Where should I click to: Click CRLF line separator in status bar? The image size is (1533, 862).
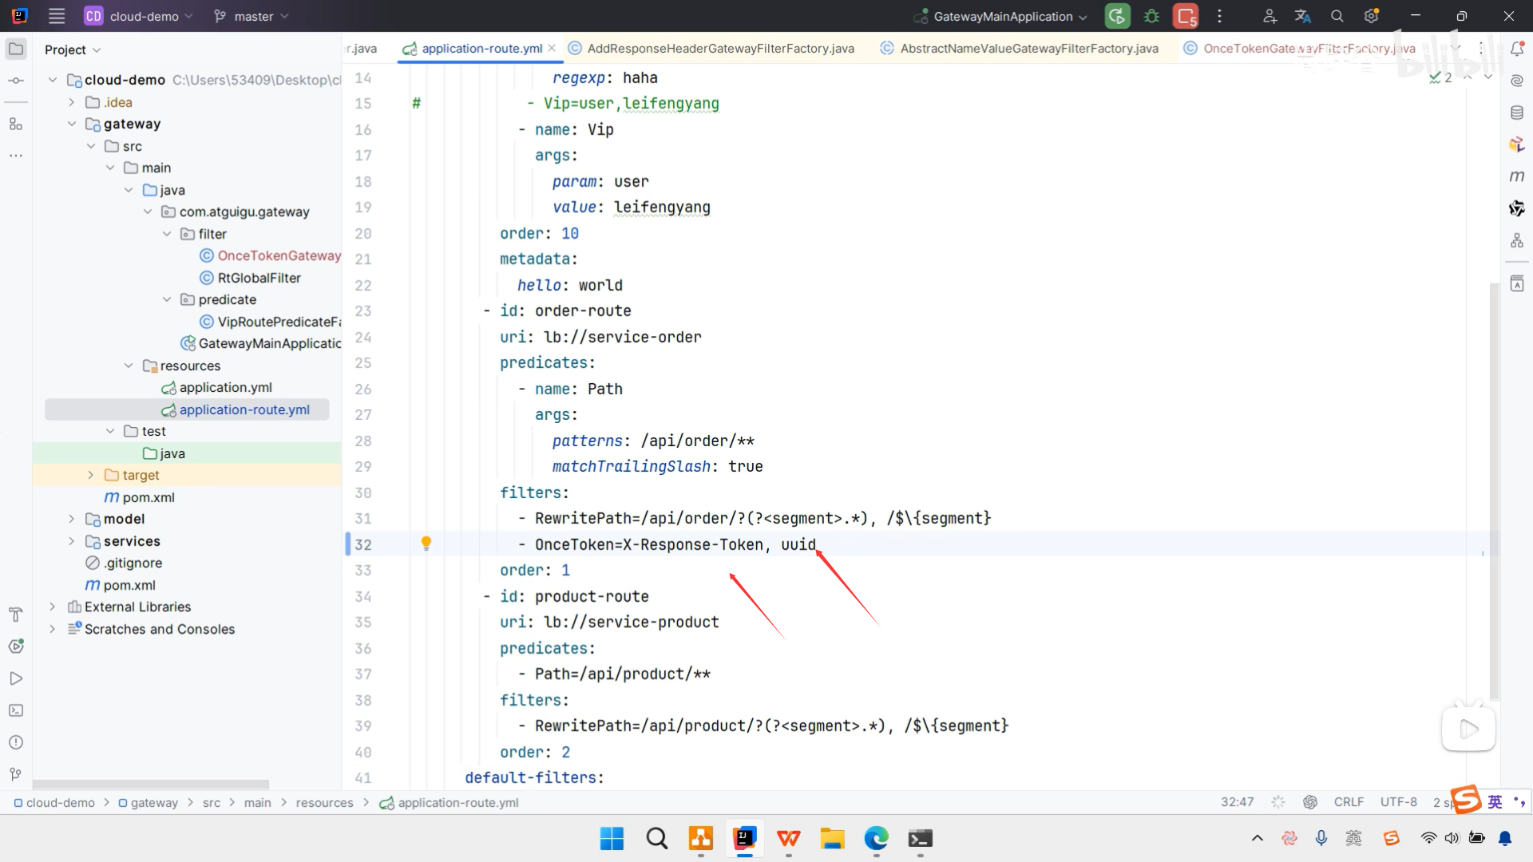tap(1349, 802)
